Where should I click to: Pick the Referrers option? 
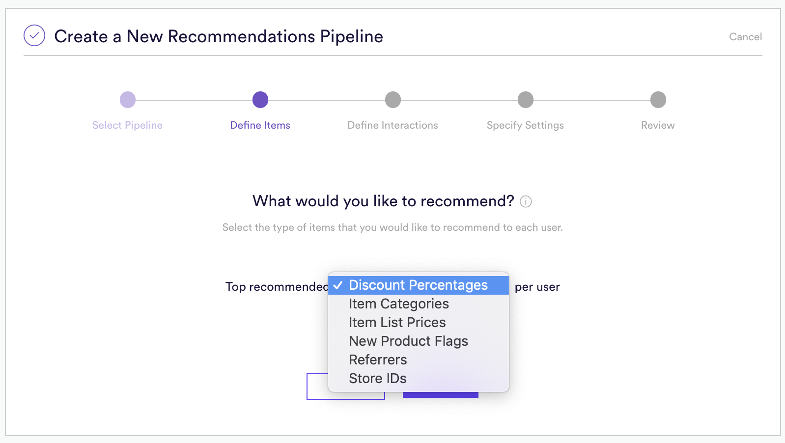tap(419, 360)
